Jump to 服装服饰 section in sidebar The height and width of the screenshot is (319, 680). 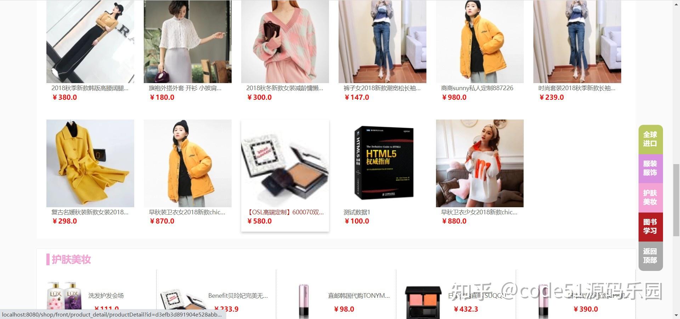tap(650, 168)
